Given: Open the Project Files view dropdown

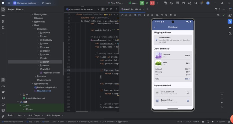Looking at the screenshot, I should 16,9.
